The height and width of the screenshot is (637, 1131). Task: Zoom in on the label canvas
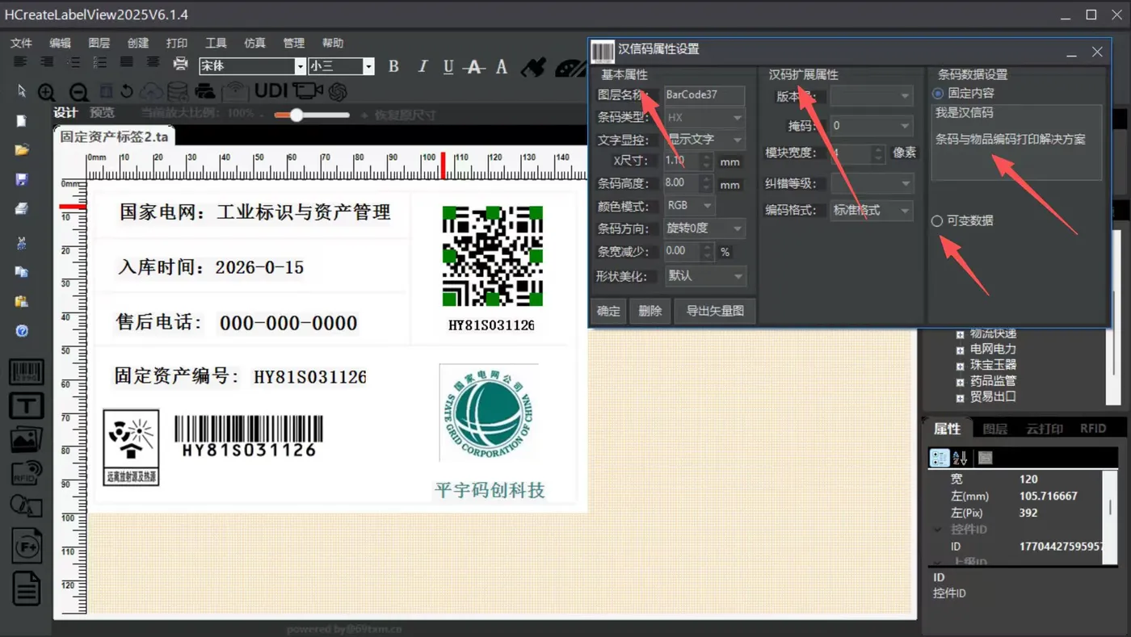tap(47, 92)
